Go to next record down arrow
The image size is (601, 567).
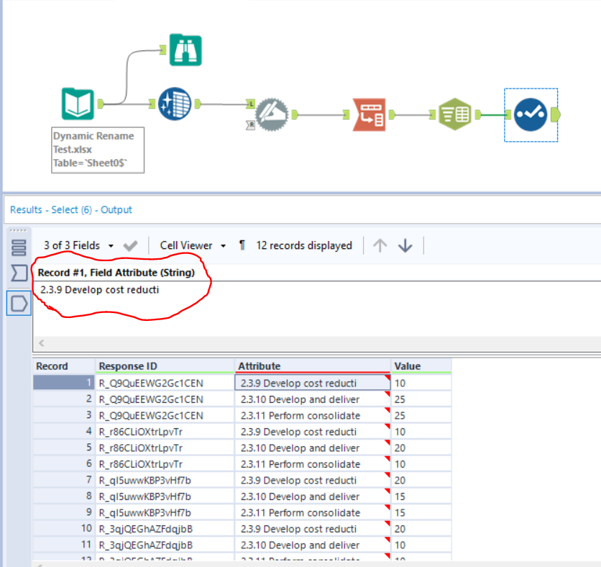coord(405,245)
